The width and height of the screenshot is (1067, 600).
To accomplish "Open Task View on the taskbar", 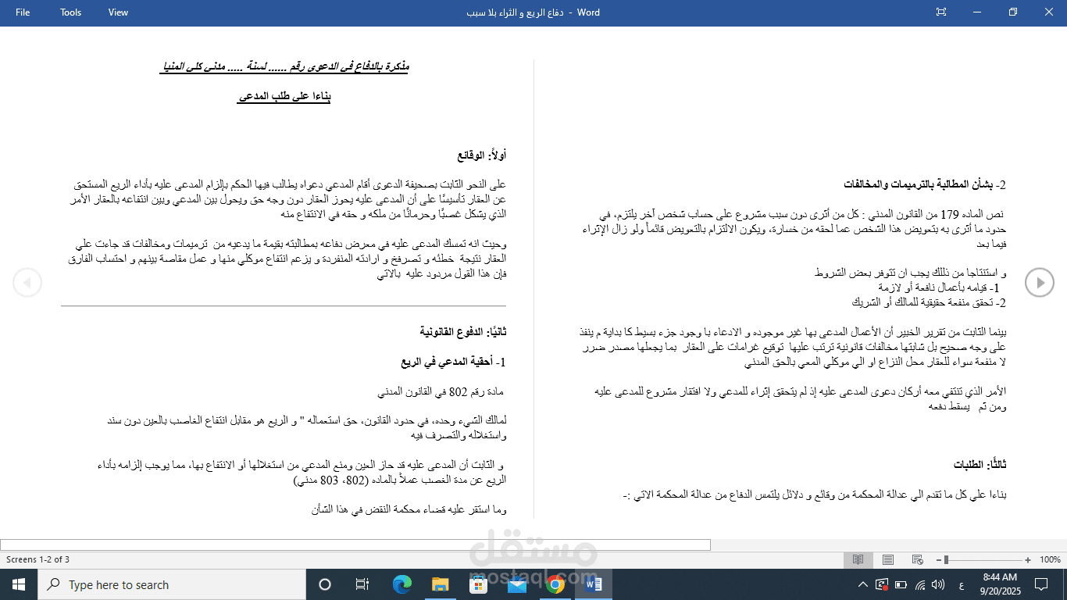I will [x=362, y=584].
